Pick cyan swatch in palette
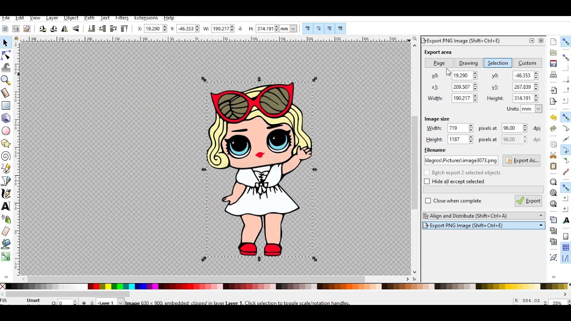Image resolution: width=571 pixels, height=321 pixels. pyautogui.click(x=131, y=287)
